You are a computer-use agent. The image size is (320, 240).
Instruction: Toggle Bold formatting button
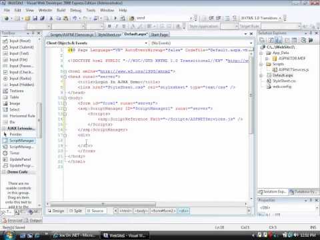[x=109, y=26]
